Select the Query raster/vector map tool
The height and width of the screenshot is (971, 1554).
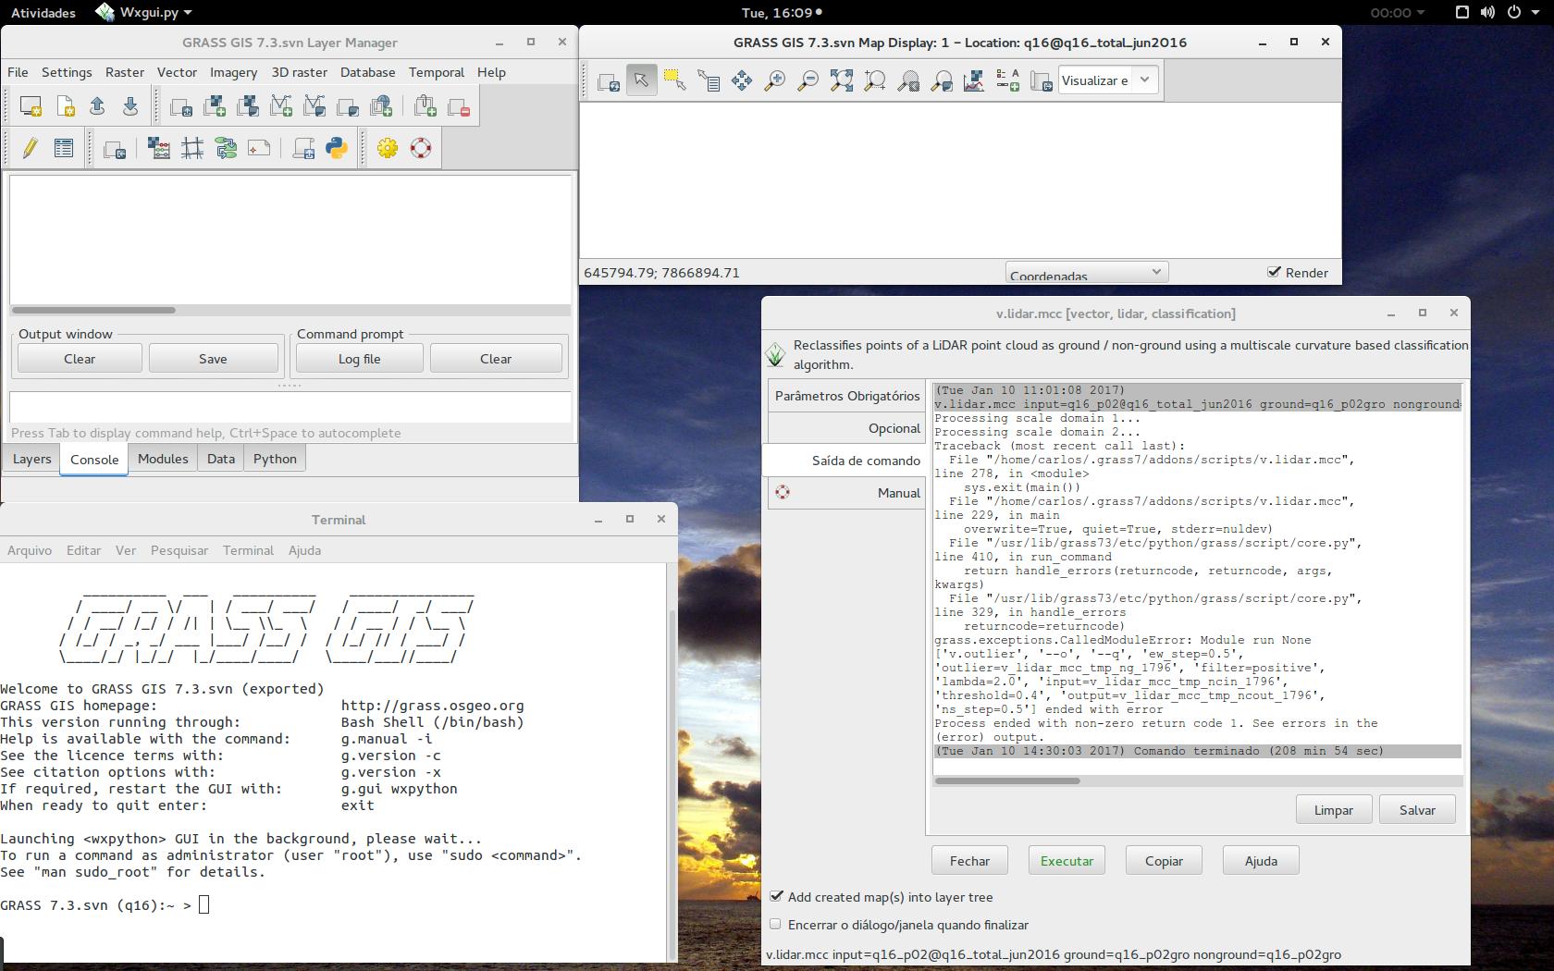pos(709,81)
